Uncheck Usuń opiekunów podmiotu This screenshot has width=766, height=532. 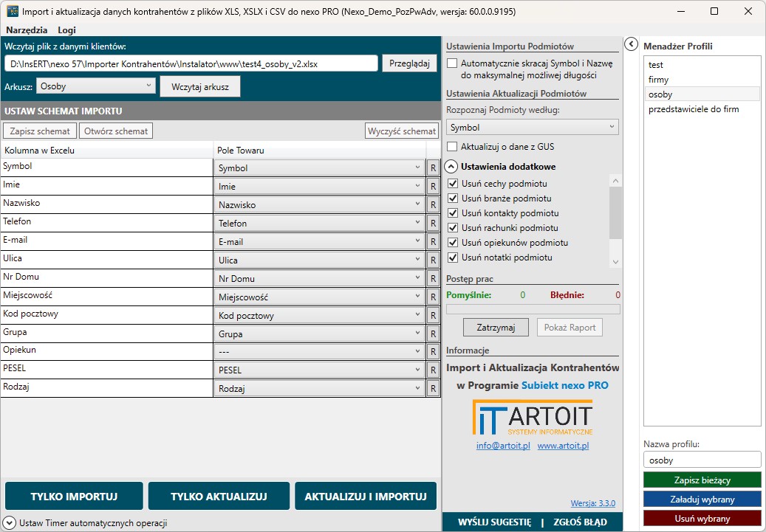[x=453, y=243]
